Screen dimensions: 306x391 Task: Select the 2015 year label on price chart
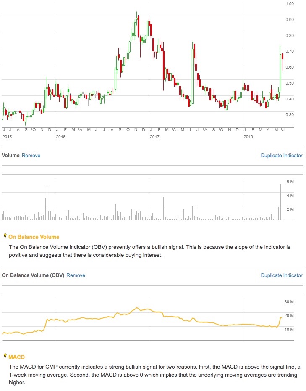(x=7, y=137)
